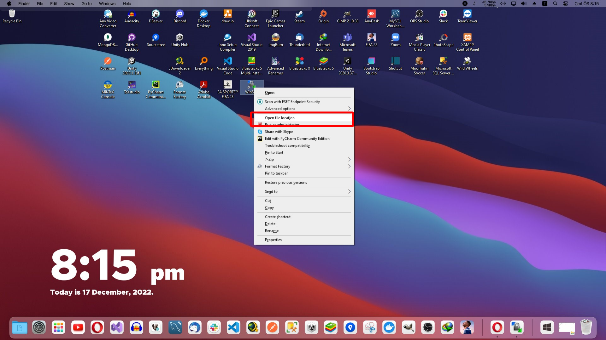This screenshot has width=606, height=340.
Task: Open Properties from the context menu
Action: point(304,240)
